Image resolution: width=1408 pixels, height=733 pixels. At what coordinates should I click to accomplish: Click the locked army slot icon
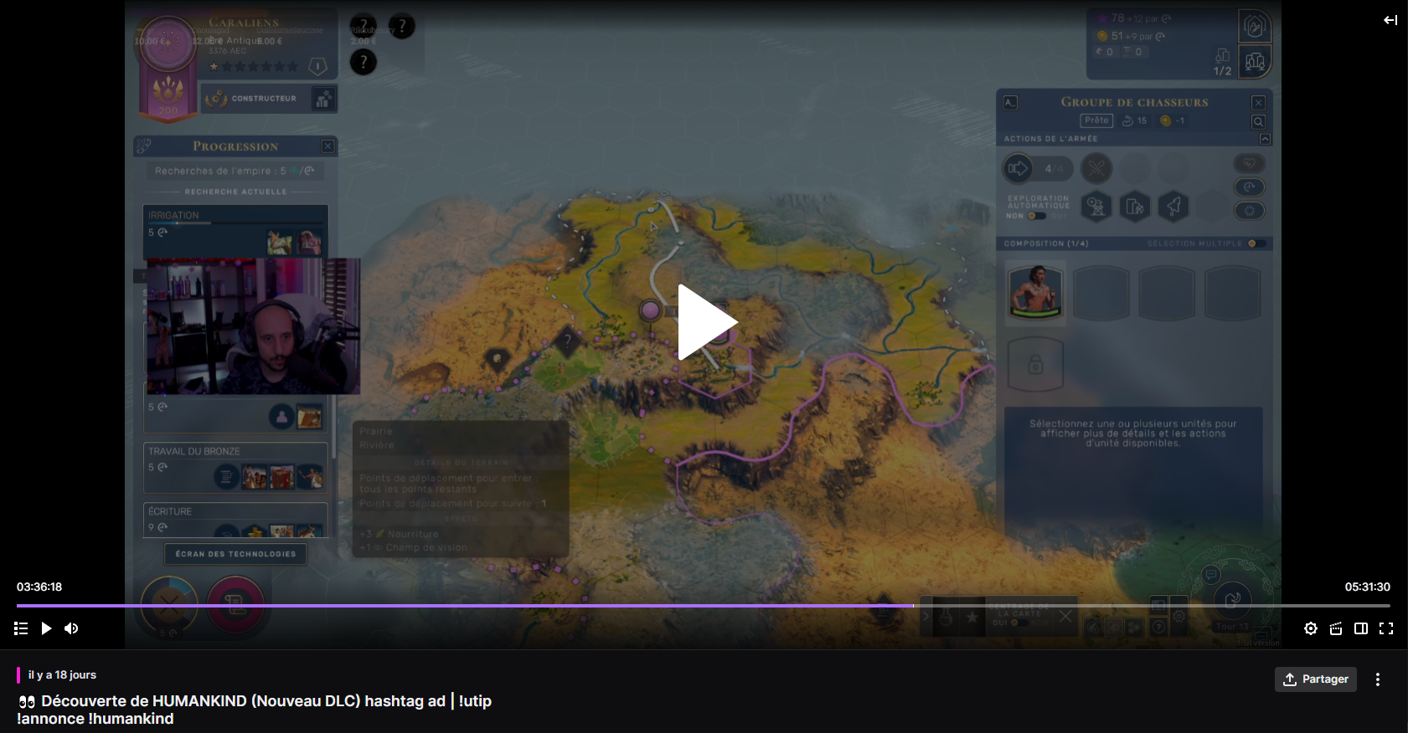1035,364
